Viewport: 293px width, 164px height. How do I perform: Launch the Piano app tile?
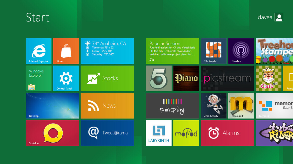[186, 78]
